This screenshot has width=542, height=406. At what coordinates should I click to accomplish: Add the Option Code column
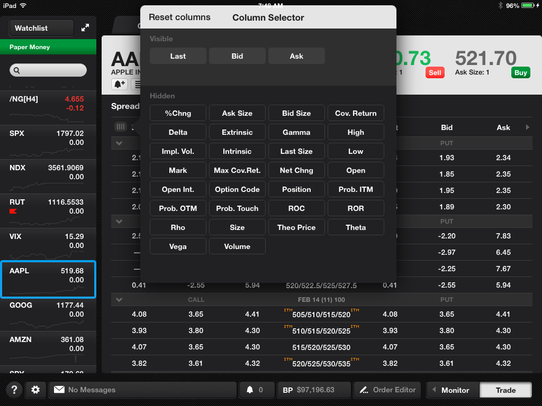(x=237, y=189)
